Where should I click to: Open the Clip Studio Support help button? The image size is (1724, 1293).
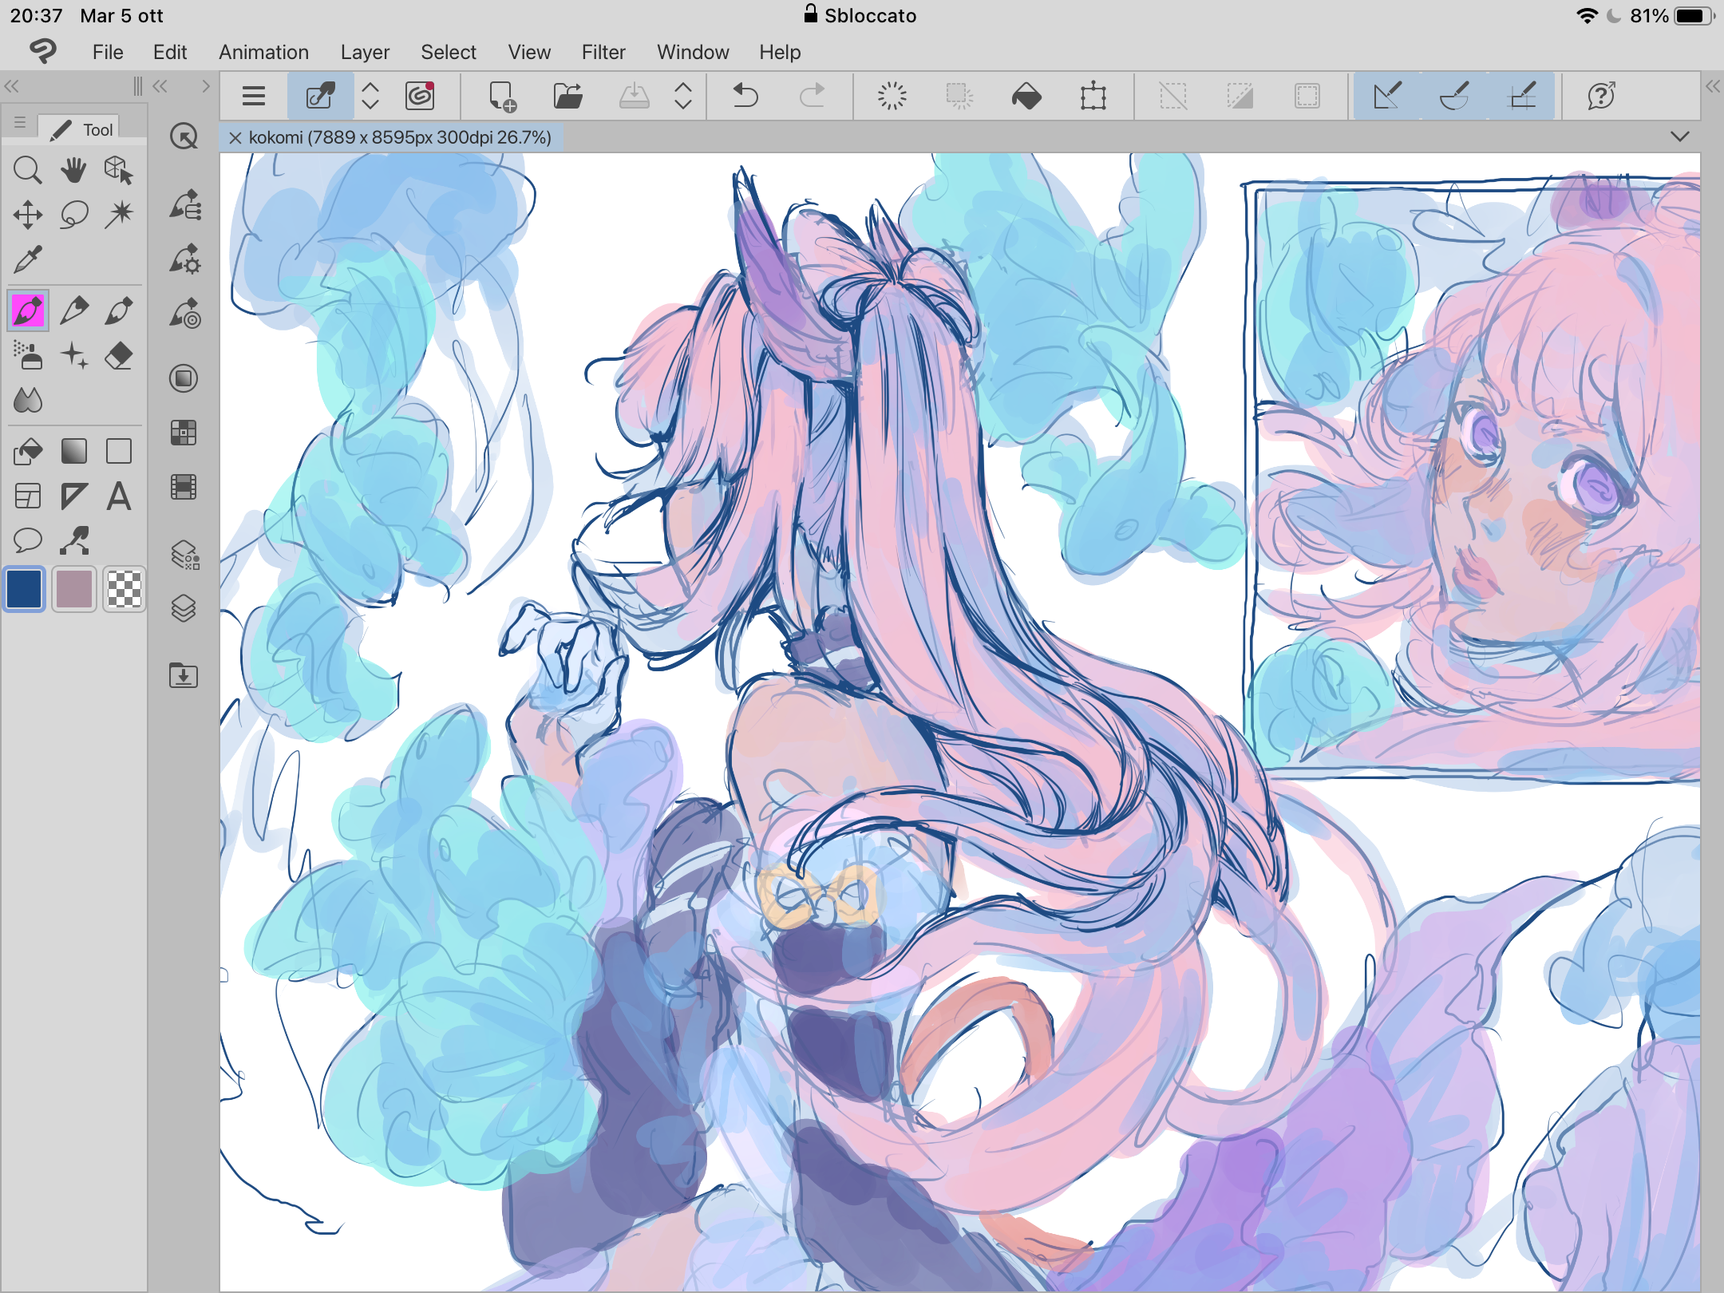tap(1601, 97)
